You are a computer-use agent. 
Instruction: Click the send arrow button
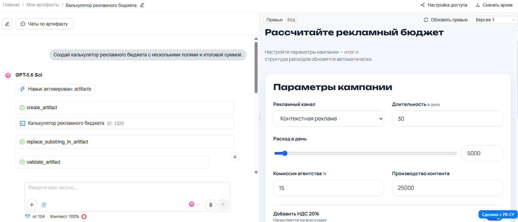[x=223, y=205]
